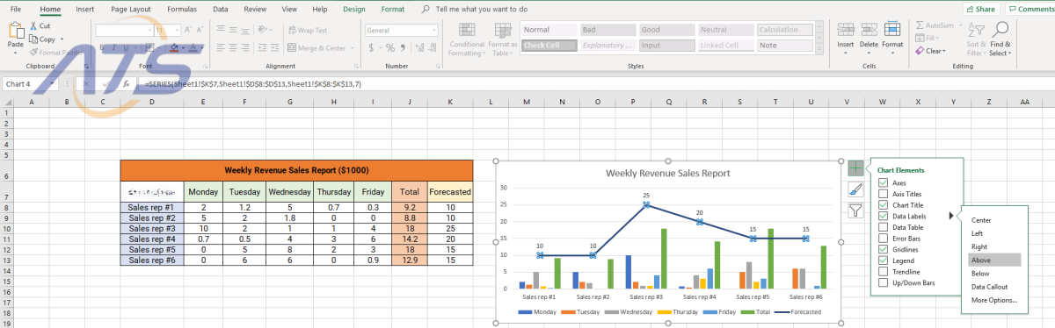Switch to the Formulas tab

pos(182,9)
